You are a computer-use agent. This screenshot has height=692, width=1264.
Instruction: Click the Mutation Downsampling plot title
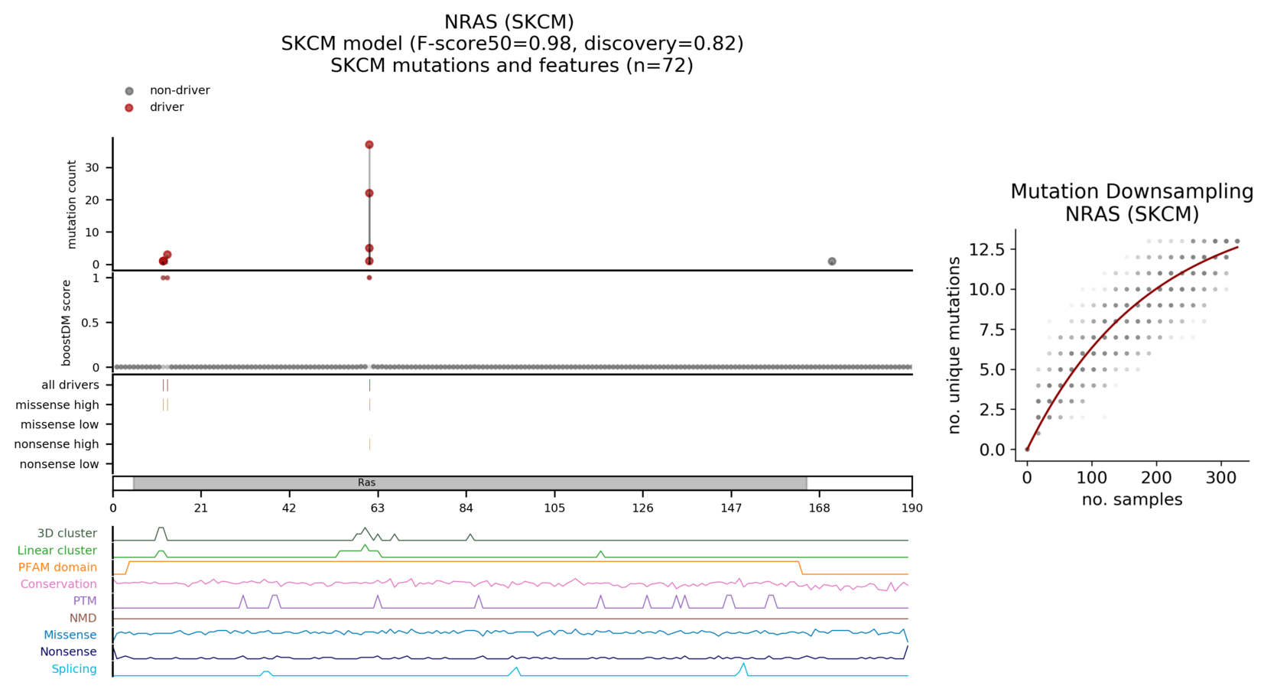coord(1132,203)
